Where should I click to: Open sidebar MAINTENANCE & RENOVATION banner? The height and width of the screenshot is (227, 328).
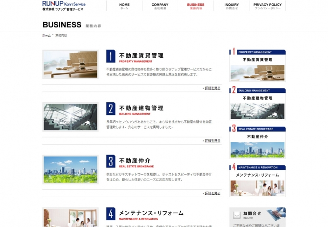click(x=258, y=181)
